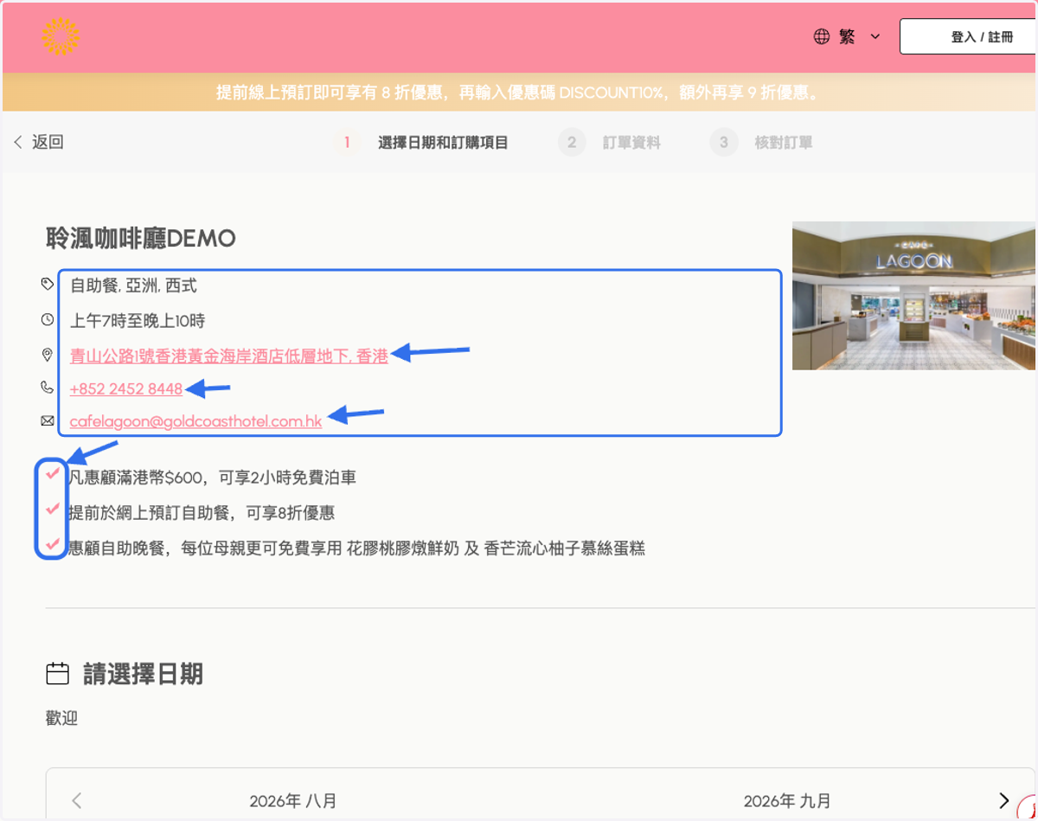Select step 2 訂單資料
This screenshot has width=1038, height=821.
(610, 143)
